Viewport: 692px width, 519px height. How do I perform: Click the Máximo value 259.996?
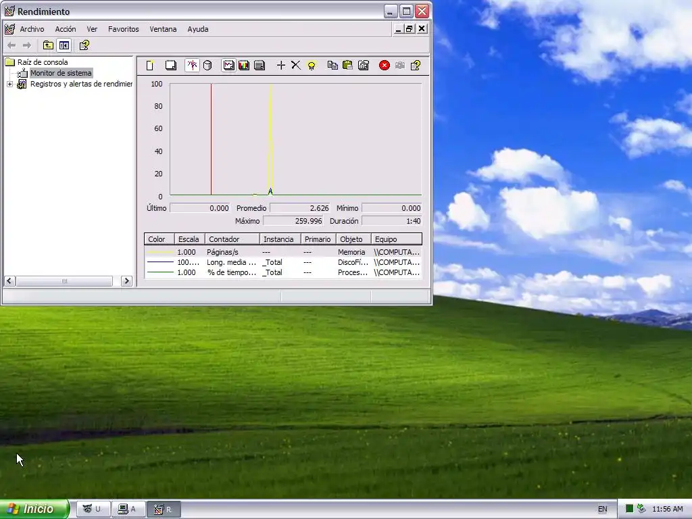click(293, 221)
